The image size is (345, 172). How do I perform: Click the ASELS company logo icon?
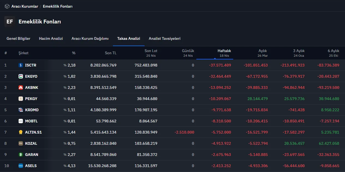coord(20,166)
